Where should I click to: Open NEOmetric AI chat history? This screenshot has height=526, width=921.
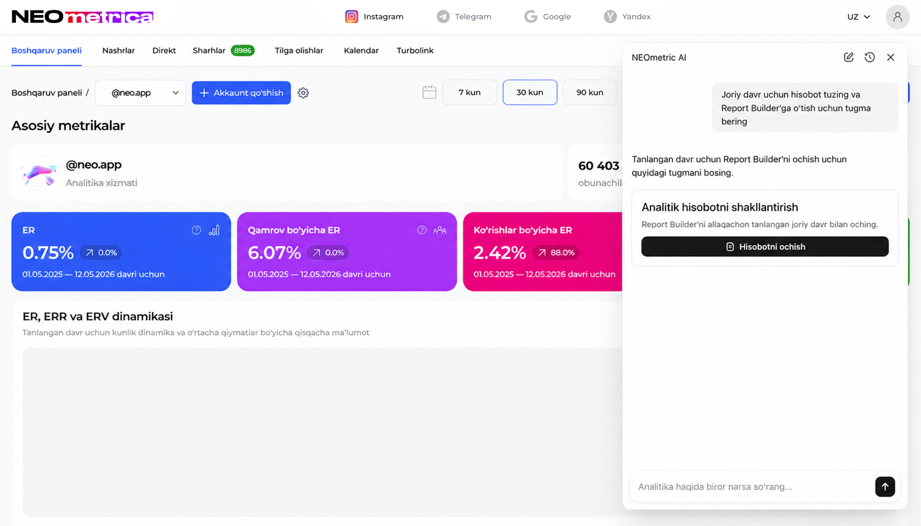(x=869, y=58)
